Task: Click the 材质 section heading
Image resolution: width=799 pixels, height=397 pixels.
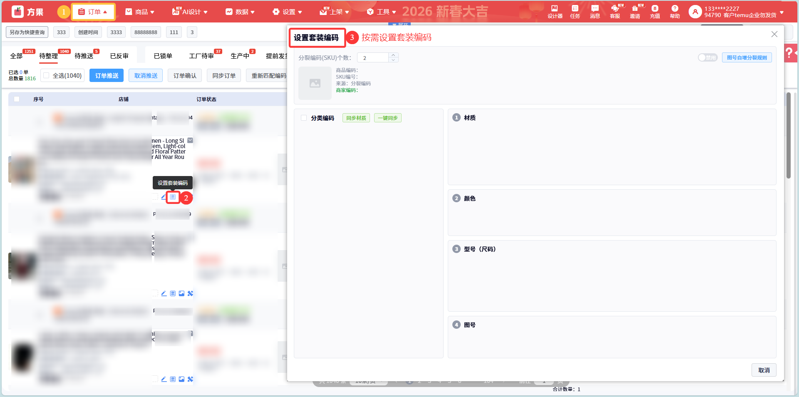Action: click(470, 118)
